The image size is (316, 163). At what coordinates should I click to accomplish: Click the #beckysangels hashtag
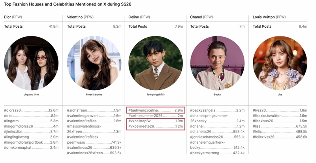tap(204, 110)
